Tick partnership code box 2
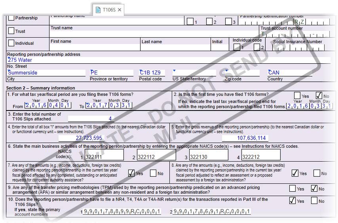 209,21
